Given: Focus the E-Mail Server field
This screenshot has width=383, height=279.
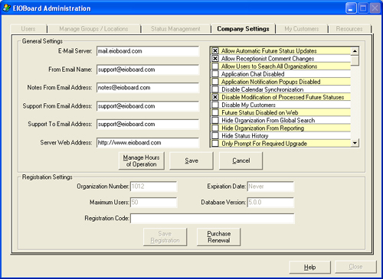Looking at the screenshot, I should click(x=148, y=51).
